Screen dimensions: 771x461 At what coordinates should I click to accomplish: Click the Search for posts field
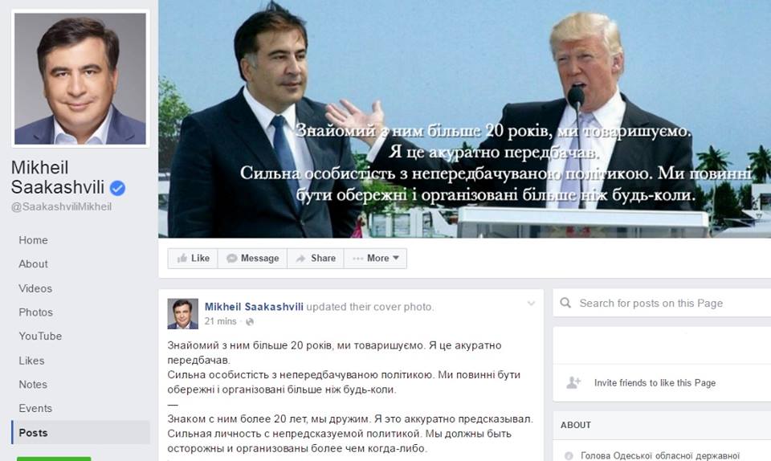(x=662, y=303)
